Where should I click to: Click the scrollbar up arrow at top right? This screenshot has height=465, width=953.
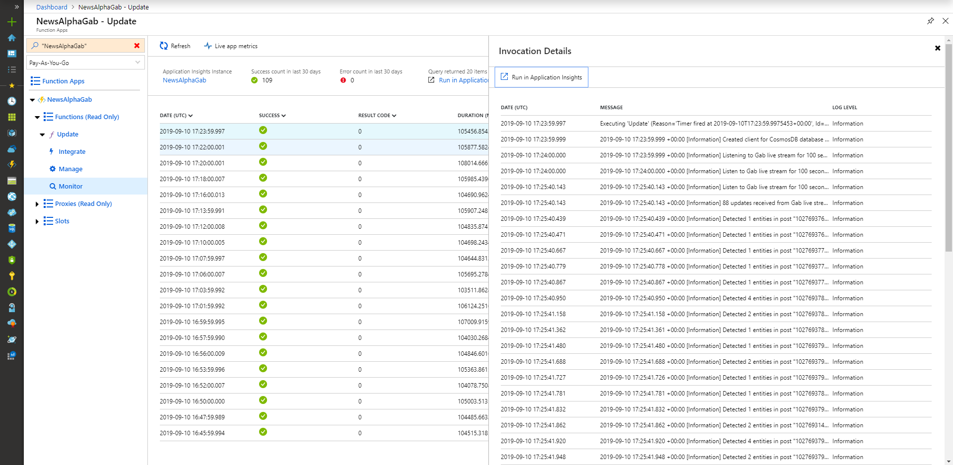pyautogui.click(x=949, y=40)
